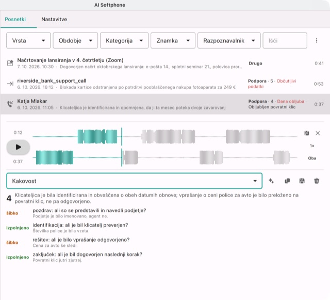Click the Zoom meeting icon of first recording

(10, 63)
